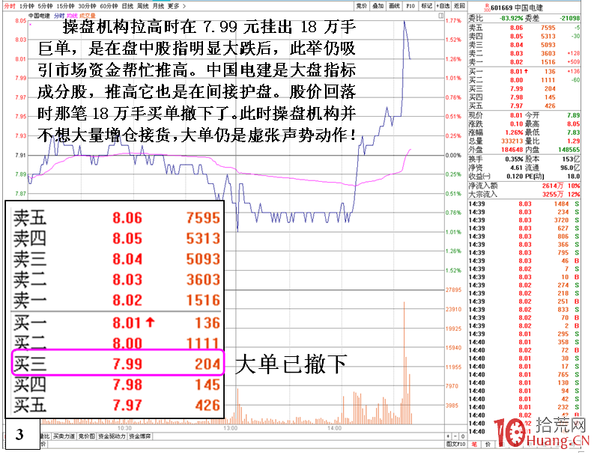Open the 日线 daily chart tab
The width and height of the screenshot is (600, 455).
(x=128, y=6)
